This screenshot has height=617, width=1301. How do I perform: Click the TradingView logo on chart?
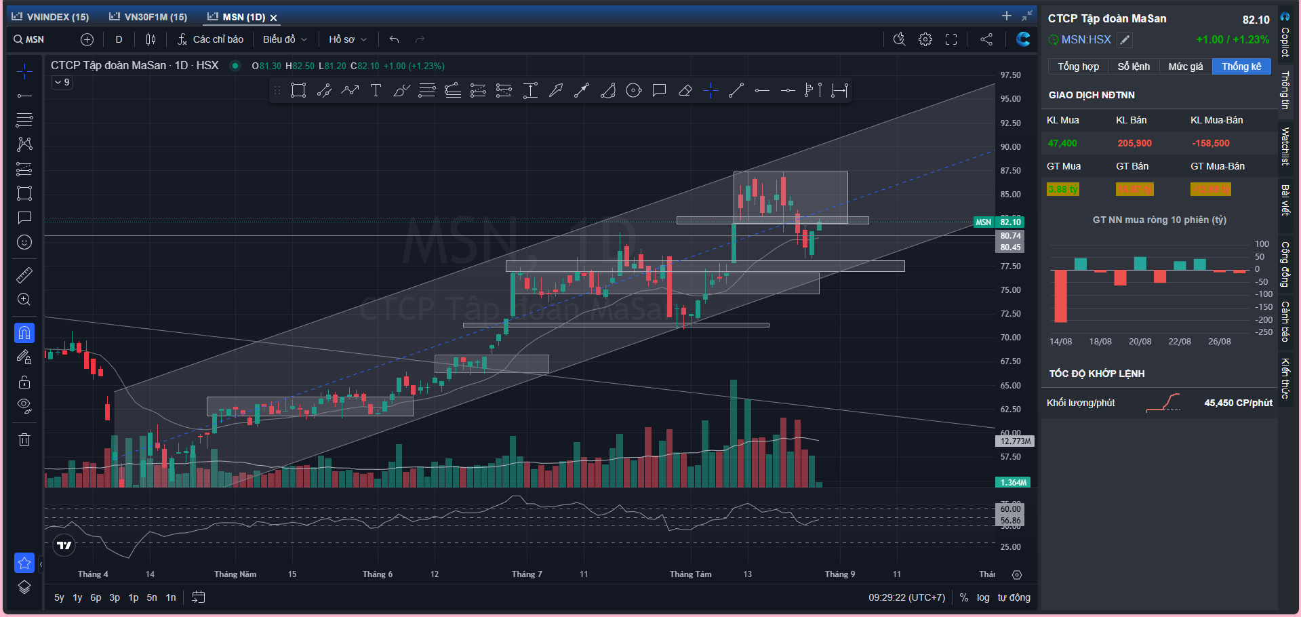click(64, 545)
